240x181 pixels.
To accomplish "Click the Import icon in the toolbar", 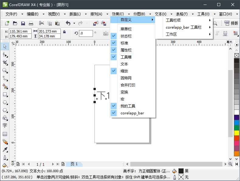I will click(x=96, y=23).
